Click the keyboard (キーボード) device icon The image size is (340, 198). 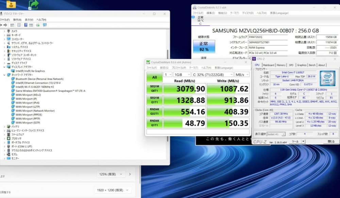[x=9, y=35]
